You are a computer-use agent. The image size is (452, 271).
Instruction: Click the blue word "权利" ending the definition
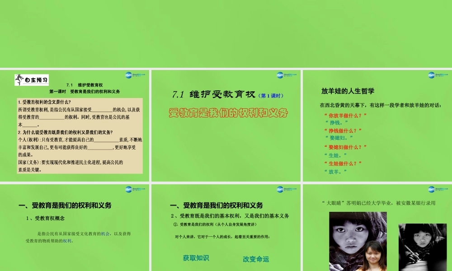tap(67, 241)
